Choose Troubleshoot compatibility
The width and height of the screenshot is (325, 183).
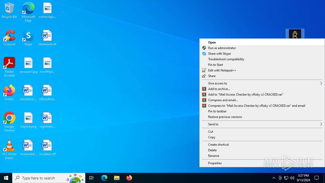point(262,59)
